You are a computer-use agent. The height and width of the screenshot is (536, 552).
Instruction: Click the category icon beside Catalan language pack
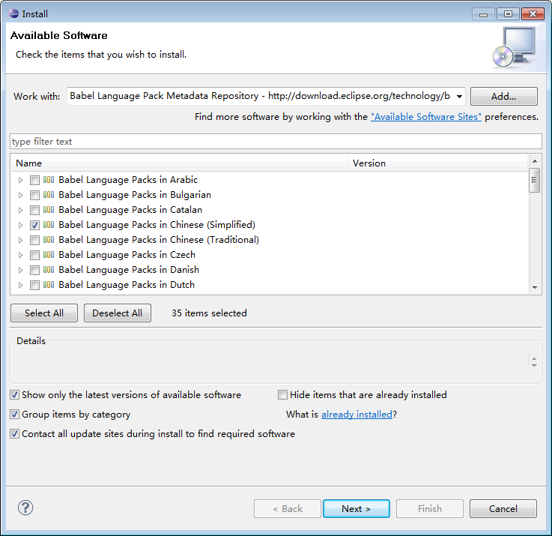point(49,210)
